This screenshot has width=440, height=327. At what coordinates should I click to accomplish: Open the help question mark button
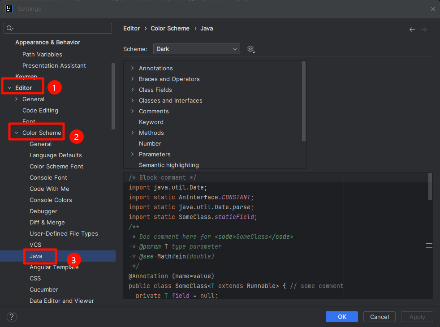point(12,317)
